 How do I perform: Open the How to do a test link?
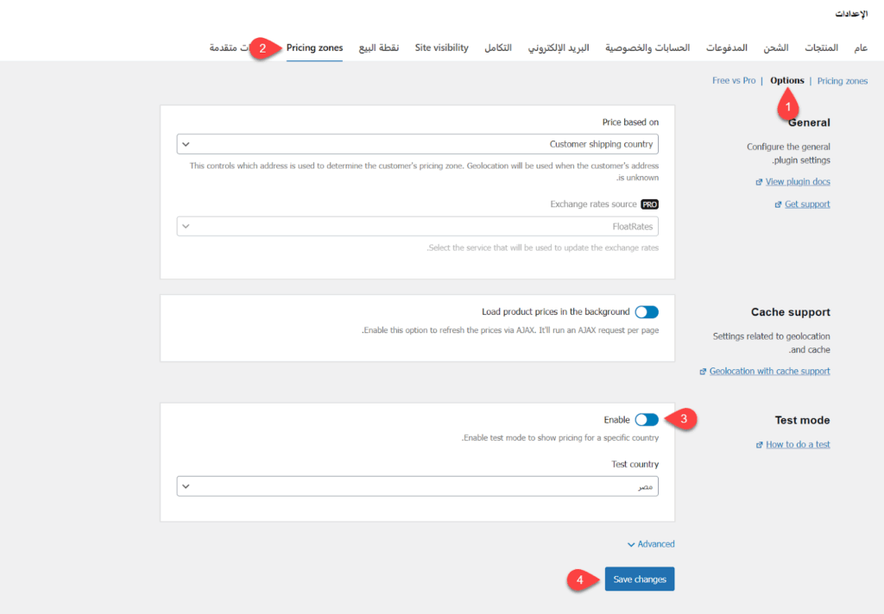click(x=798, y=445)
